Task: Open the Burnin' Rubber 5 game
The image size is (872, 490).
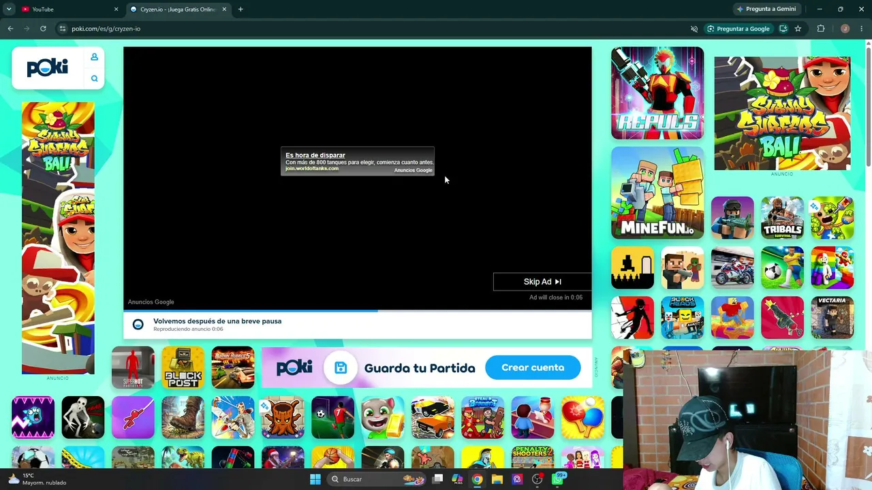Action: [x=233, y=367]
